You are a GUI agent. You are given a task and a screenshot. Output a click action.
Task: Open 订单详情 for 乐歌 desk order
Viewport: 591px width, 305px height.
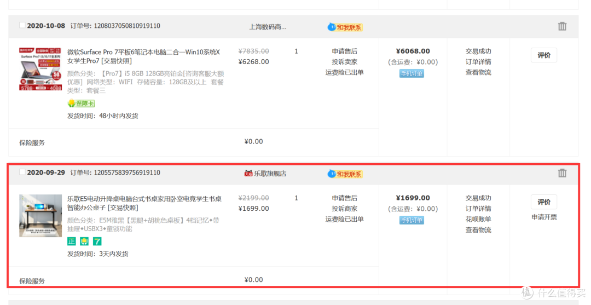(478, 209)
